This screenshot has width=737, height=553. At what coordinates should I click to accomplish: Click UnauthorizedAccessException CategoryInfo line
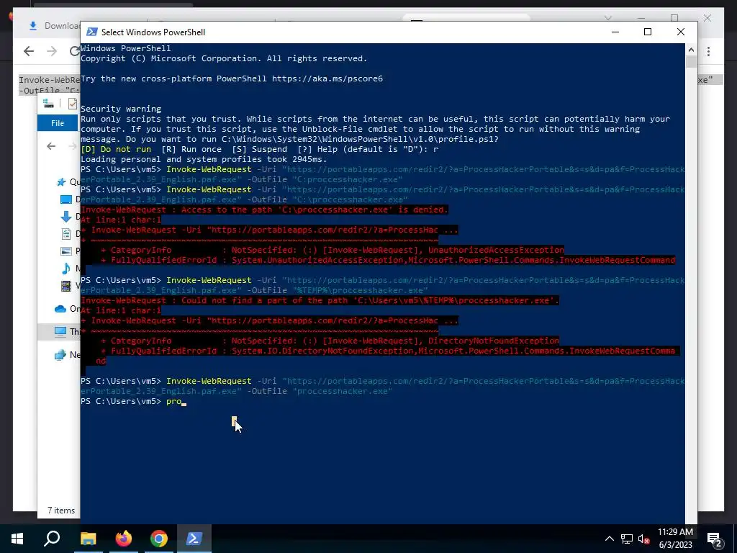click(332, 250)
